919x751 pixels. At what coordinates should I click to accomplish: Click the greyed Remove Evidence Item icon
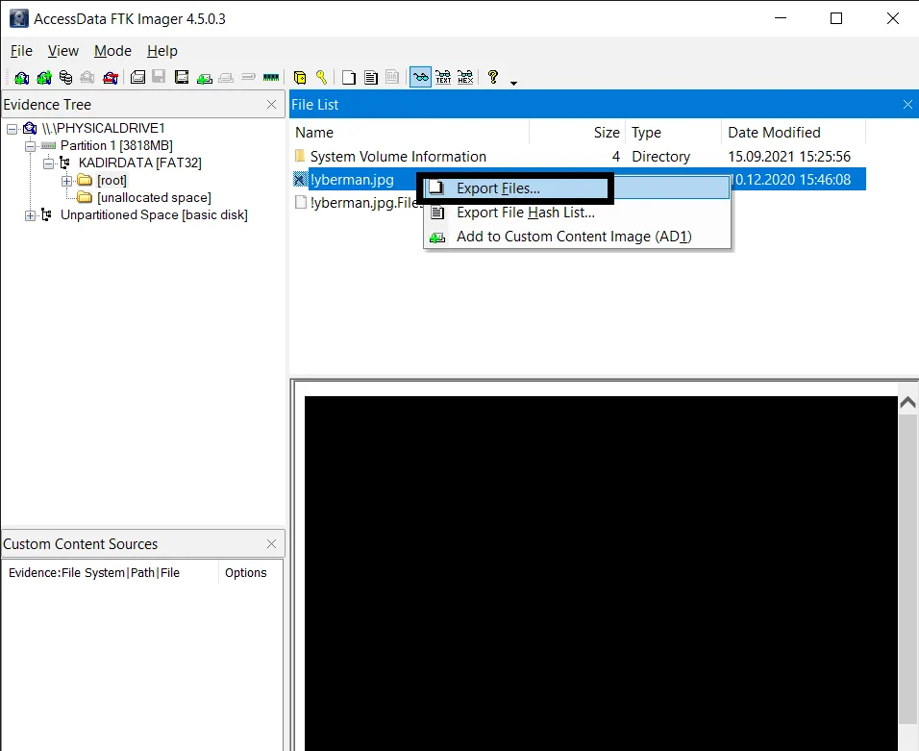[x=87, y=77]
